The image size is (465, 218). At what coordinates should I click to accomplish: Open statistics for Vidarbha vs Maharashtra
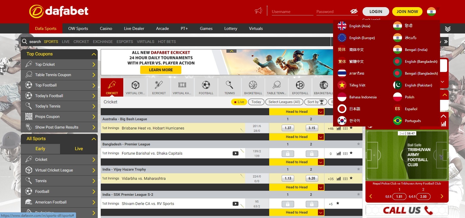338,179
